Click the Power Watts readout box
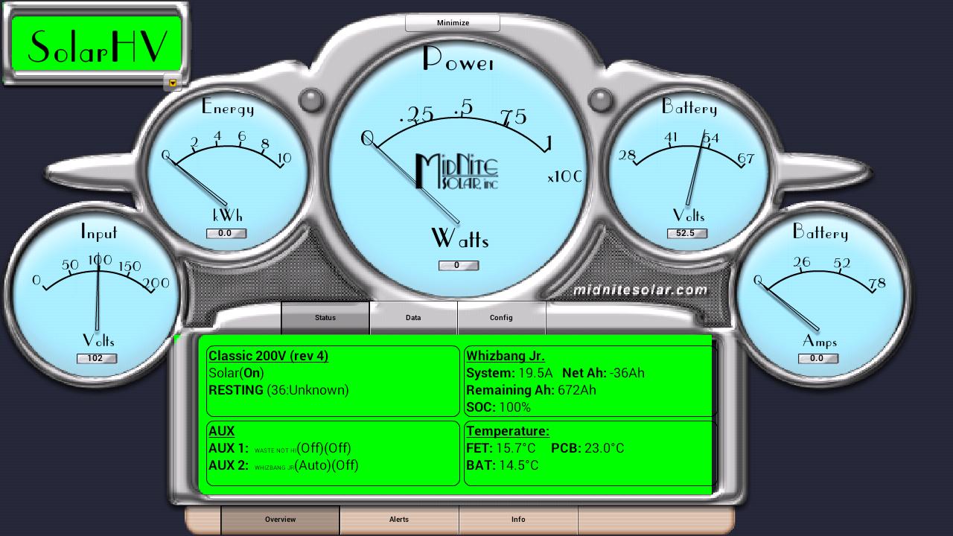 (x=459, y=265)
